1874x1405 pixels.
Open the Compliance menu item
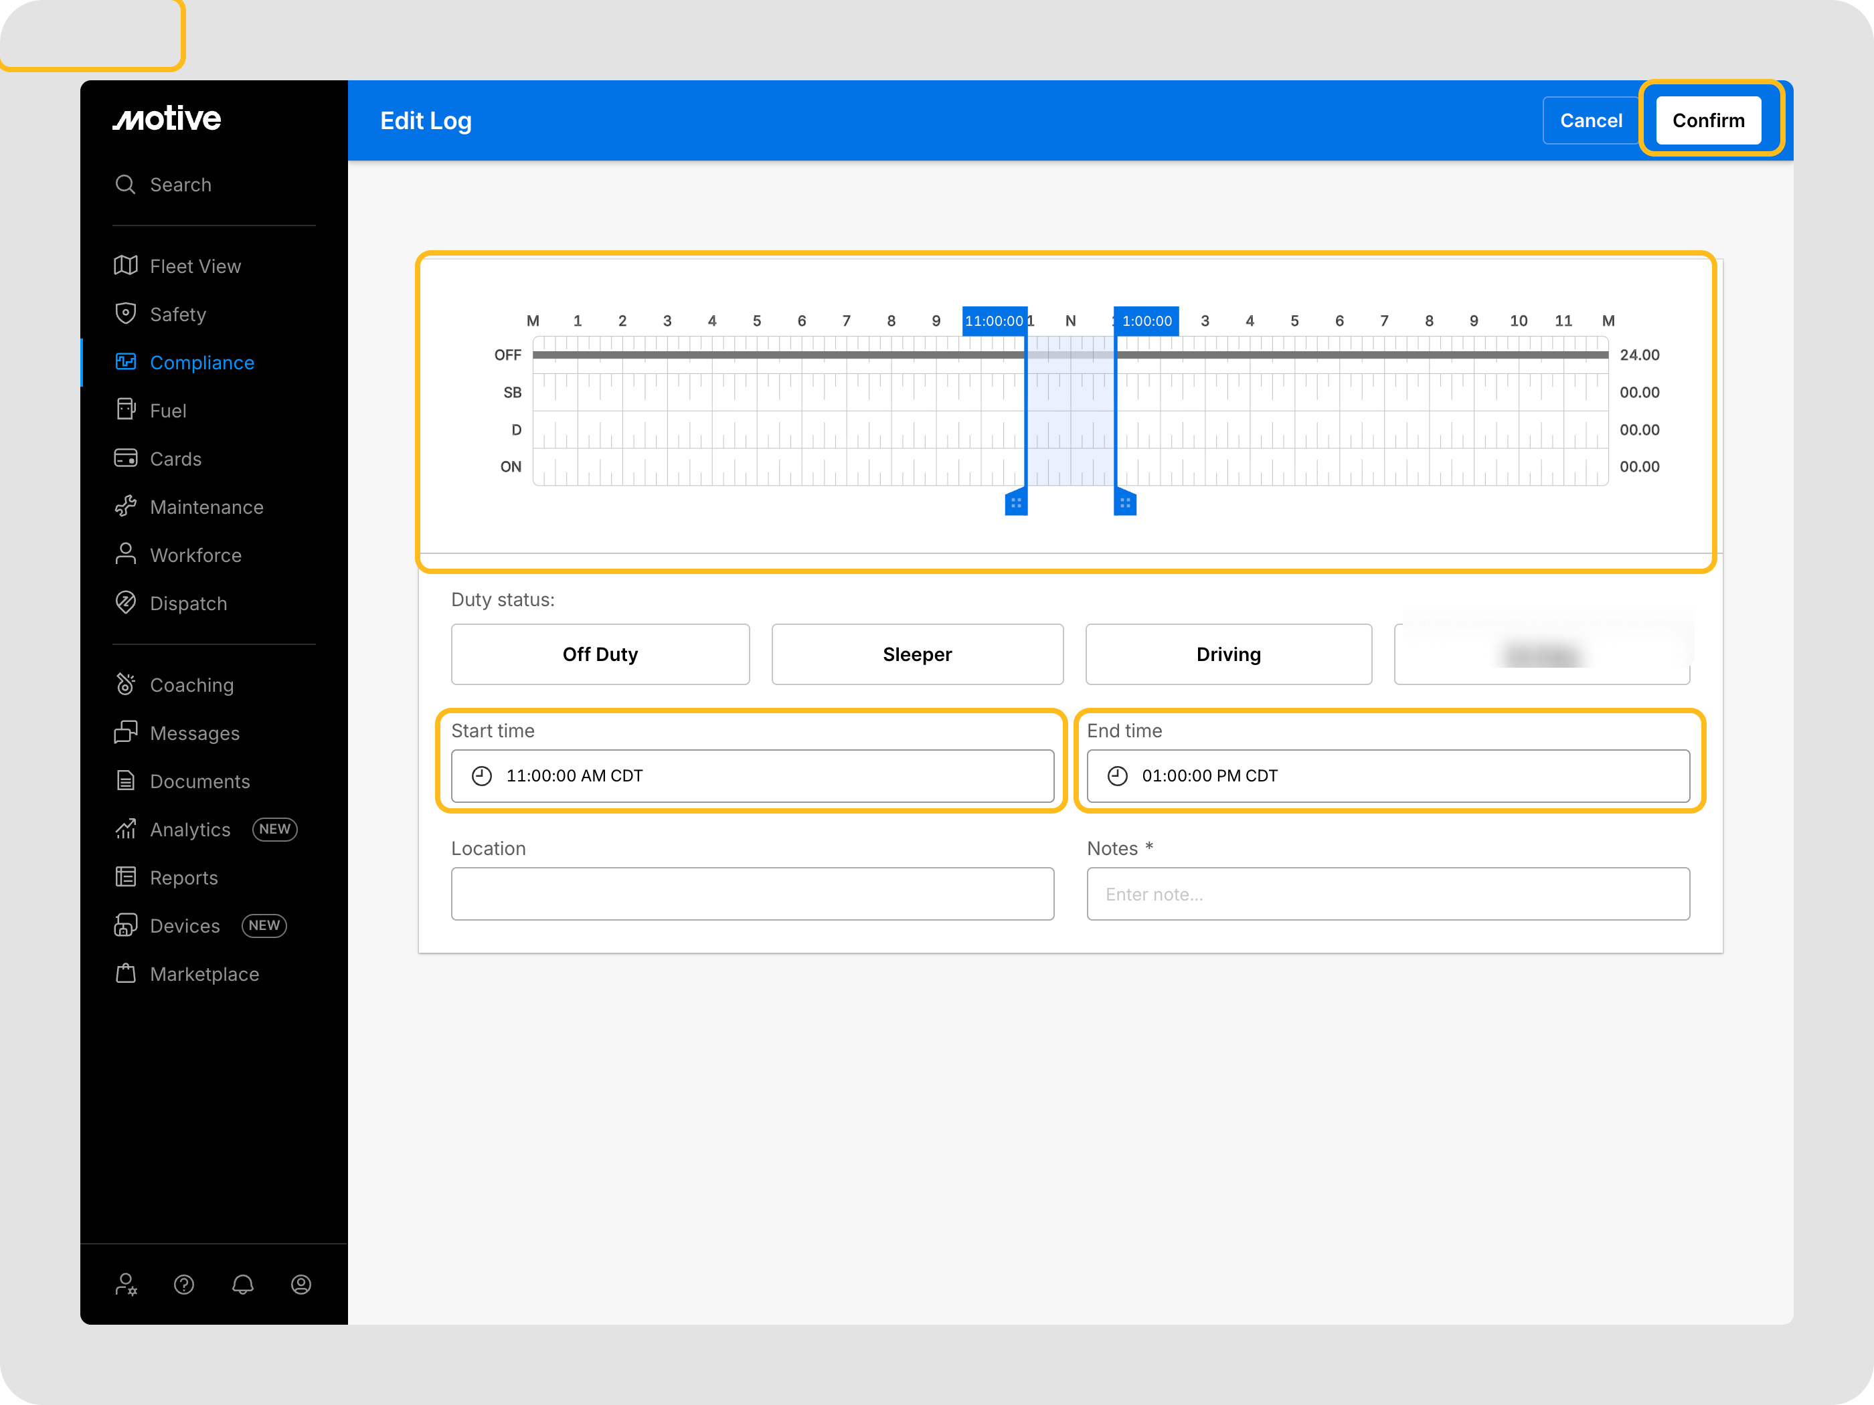click(201, 363)
